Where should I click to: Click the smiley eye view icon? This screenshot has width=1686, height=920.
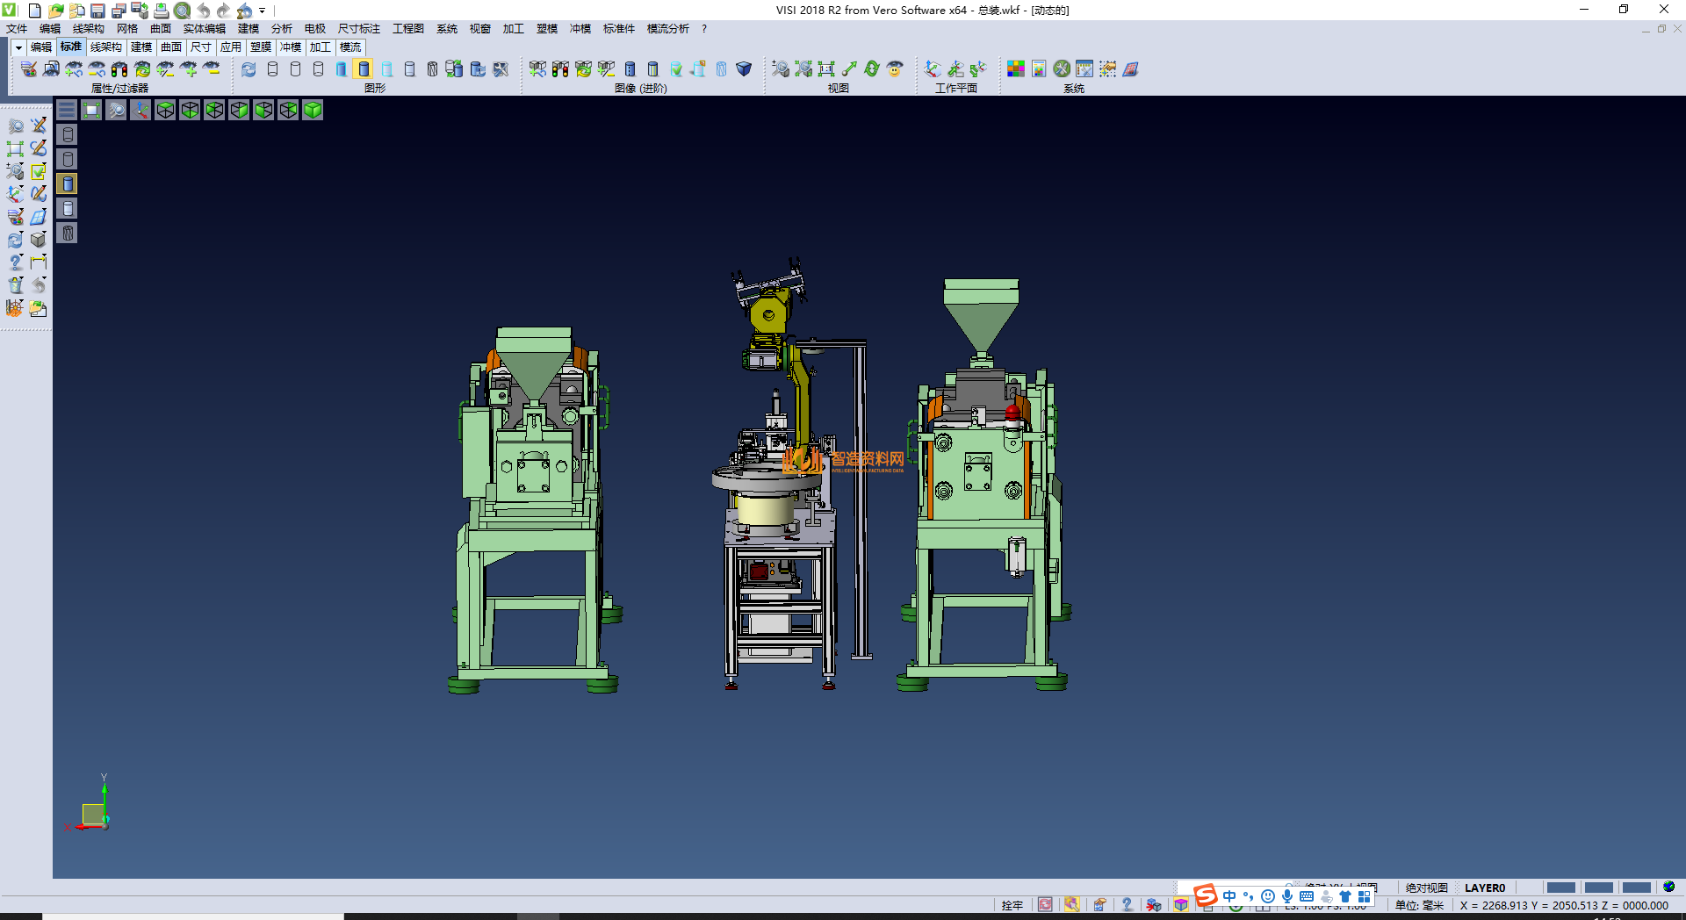tap(895, 68)
